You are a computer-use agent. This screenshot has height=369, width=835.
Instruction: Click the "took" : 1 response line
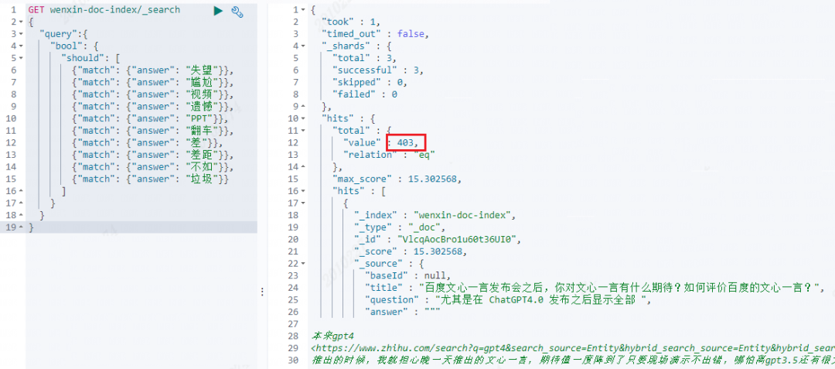pyautogui.click(x=352, y=22)
